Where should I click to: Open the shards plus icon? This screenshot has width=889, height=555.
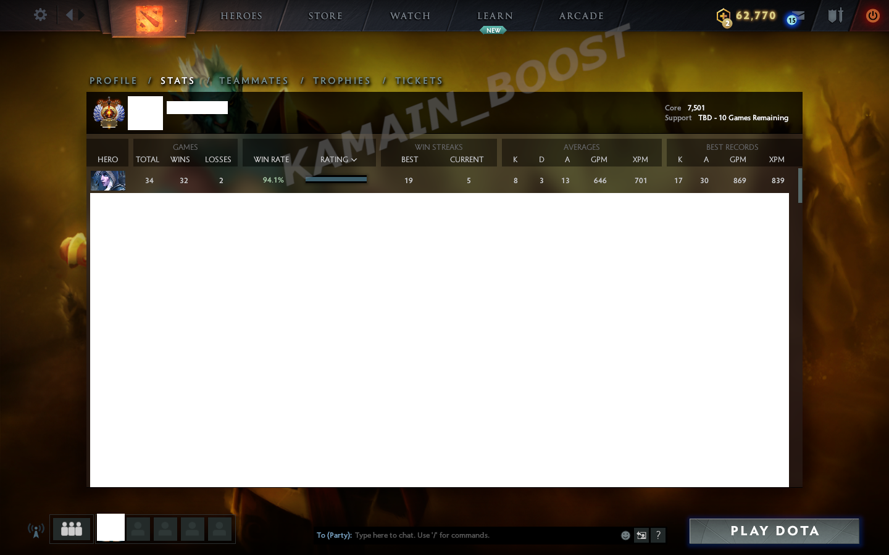724,16
